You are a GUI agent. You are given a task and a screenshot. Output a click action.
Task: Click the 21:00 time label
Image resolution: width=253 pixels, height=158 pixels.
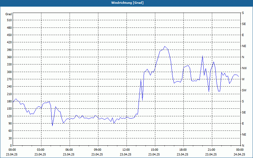(212, 150)
